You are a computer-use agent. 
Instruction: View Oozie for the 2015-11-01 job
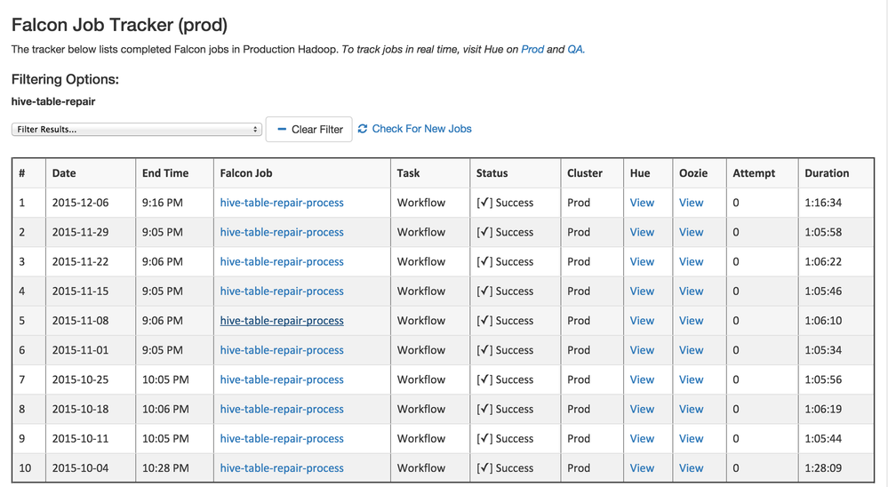tap(691, 350)
